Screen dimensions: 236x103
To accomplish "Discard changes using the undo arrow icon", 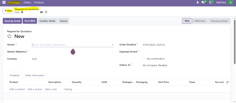I will click(46, 12).
